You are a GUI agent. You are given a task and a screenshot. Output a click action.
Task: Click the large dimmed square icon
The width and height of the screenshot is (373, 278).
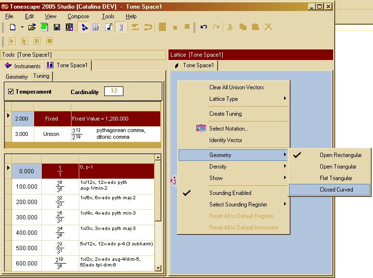(x=162, y=27)
